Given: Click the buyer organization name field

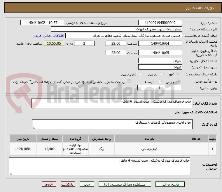Looking at the screenshot, I should [116, 29].
